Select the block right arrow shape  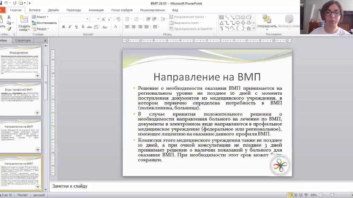tap(237, 23)
